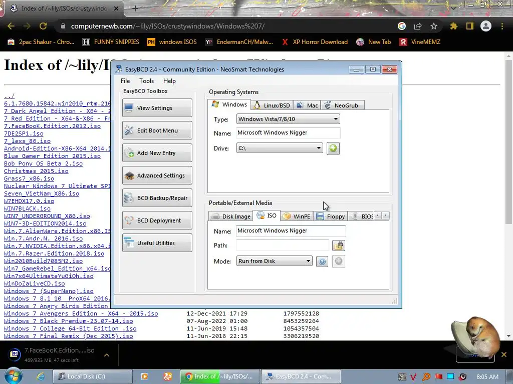Viewport: 513px width, 384px height.
Task: Click the Google icon in address bar
Action: click(402, 26)
